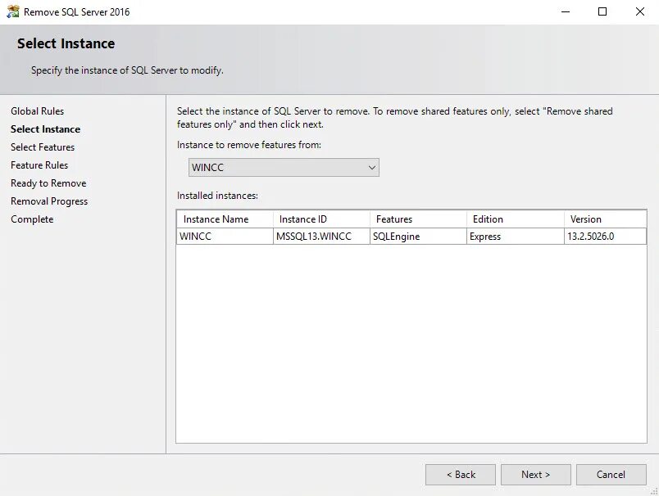Minimize the Remove SQL Server 2016 window

(566, 11)
